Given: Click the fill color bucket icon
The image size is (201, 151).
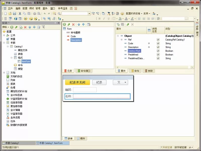Looking at the screenshot, I should pos(120,19).
